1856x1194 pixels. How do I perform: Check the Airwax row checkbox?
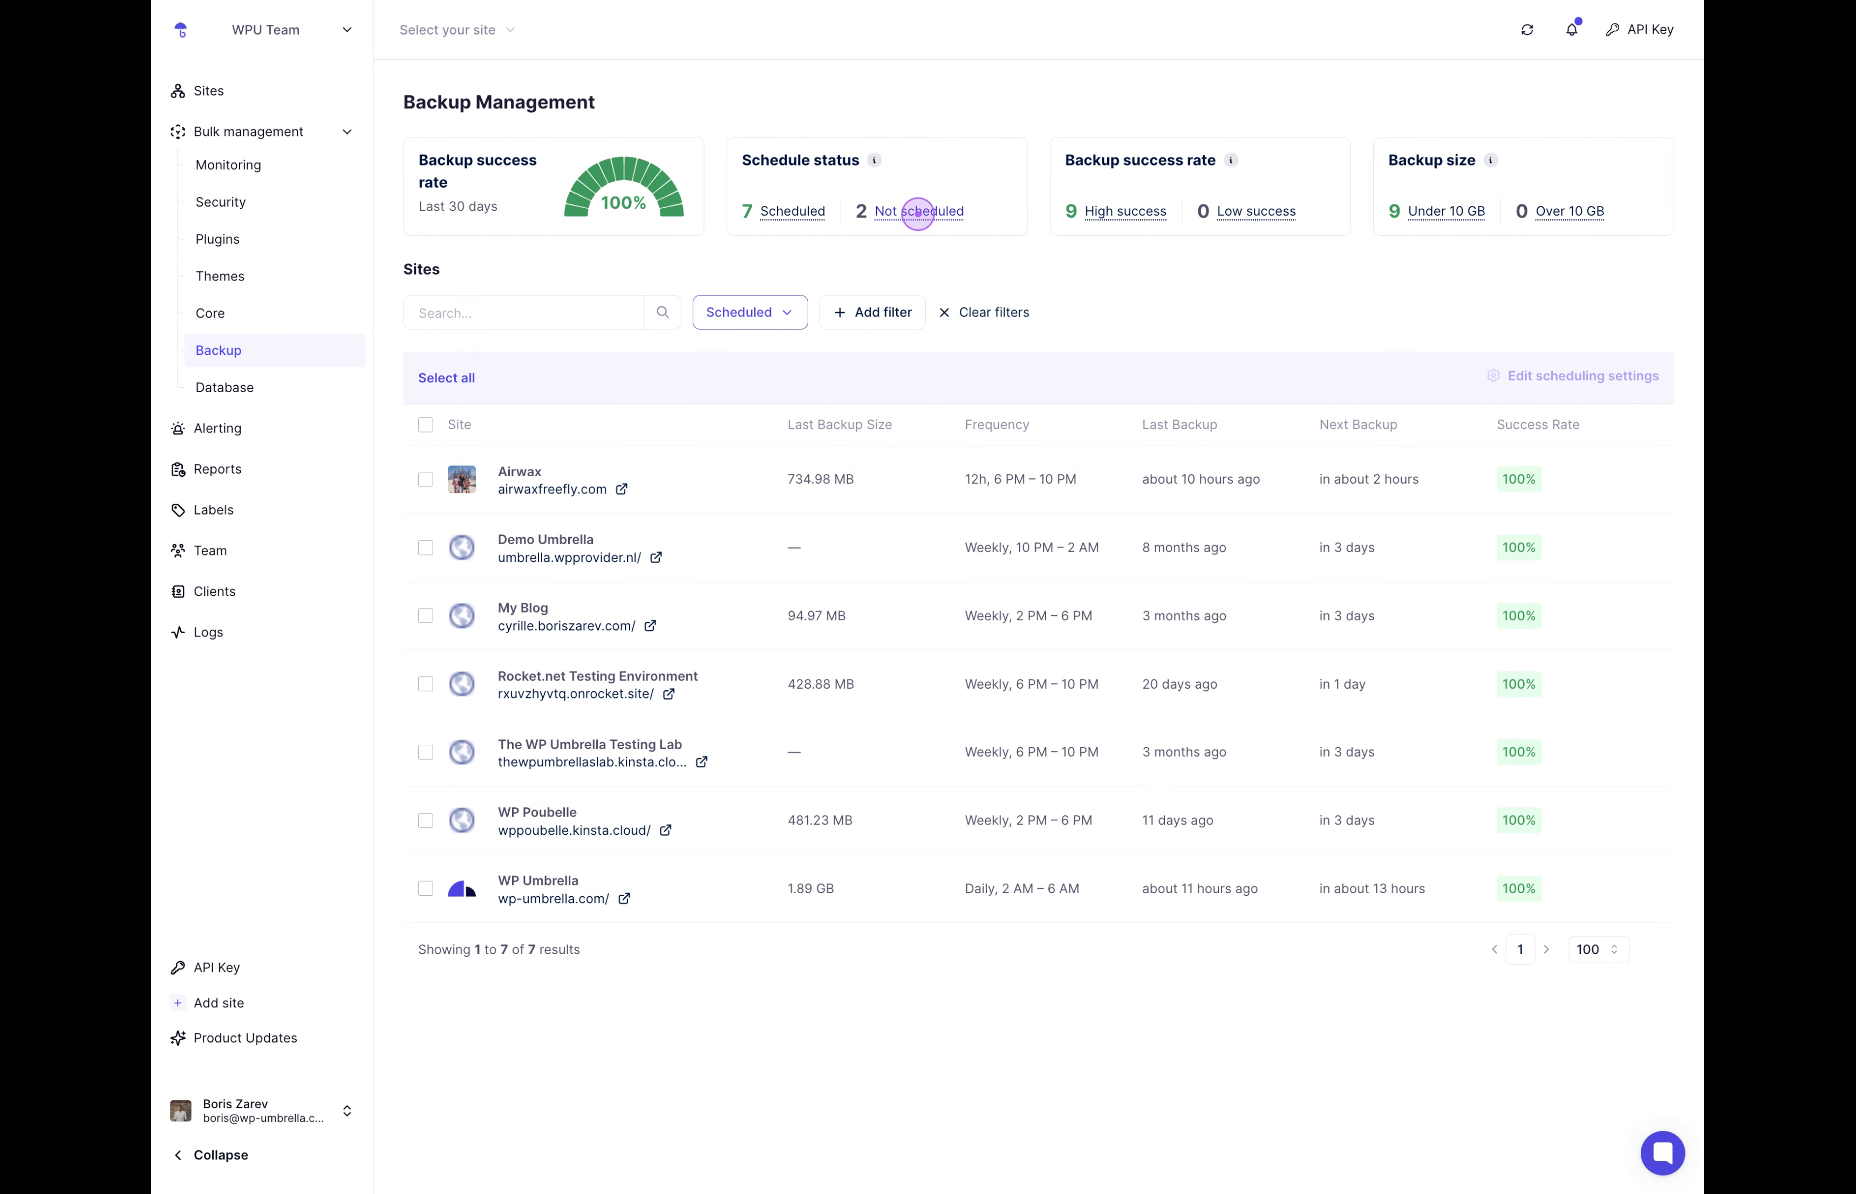(426, 479)
